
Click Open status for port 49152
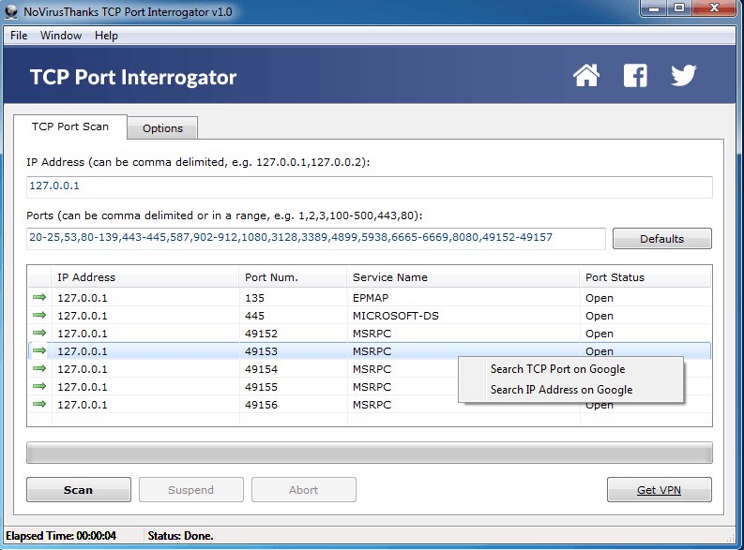pyautogui.click(x=600, y=334)
